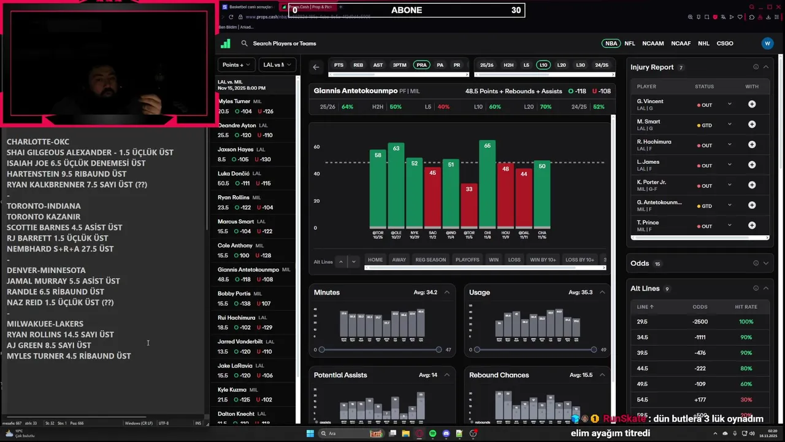Select Luka Dončić in the player list
Image resolution: width=785 pixels, height=442 pixels.
(255, 178)
